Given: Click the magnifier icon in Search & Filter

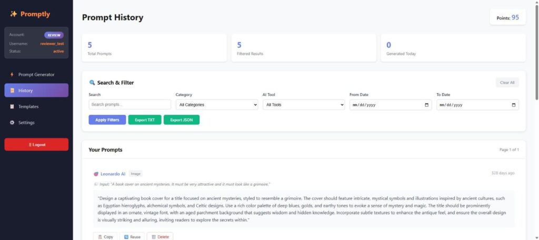Looking at the screenshot, I should [92, 83].
